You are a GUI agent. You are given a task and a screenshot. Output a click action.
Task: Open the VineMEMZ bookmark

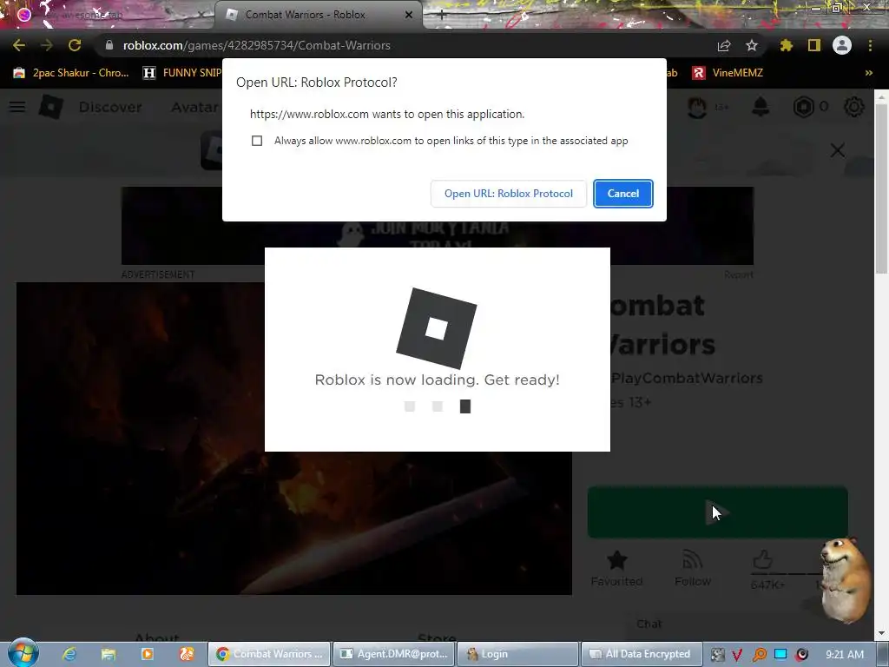click(x=728, y=73)
